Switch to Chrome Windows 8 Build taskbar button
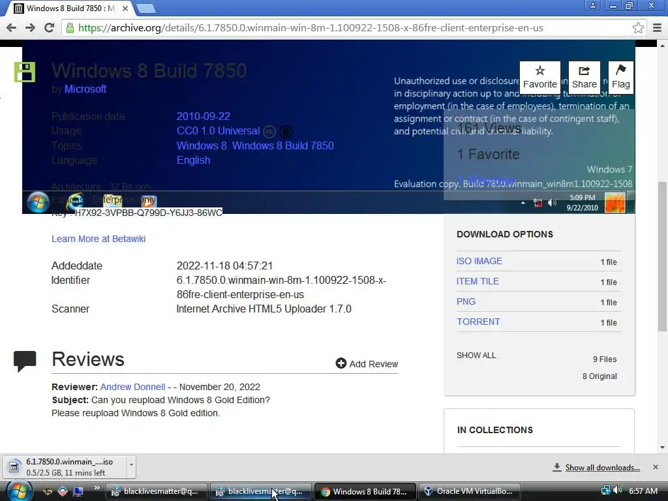Image resolution: width=668 pixels, height=501 pixels. (x=365, y=491)
